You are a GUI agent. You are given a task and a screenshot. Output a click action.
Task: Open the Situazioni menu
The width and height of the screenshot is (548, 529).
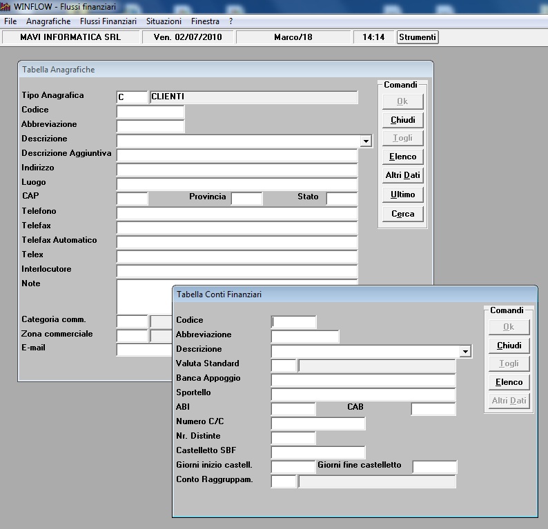[164, 21]
